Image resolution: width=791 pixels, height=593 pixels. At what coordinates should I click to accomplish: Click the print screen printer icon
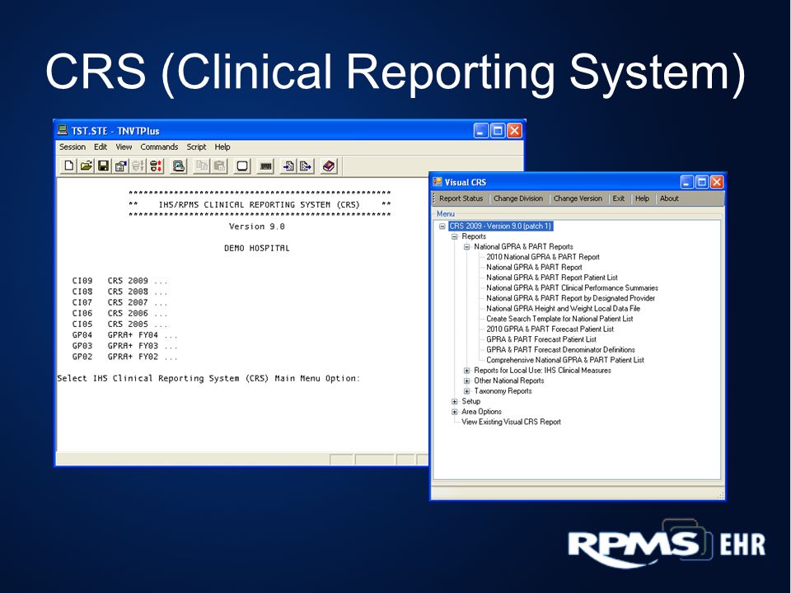click(x=179, y=166)
